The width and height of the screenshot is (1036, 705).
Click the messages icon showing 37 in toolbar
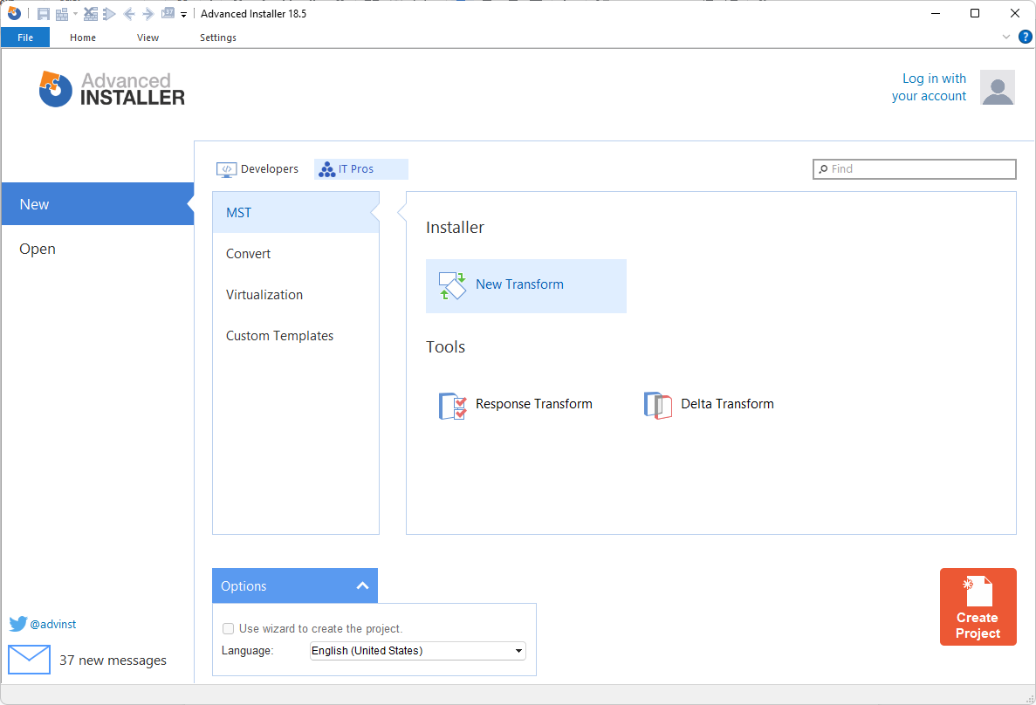coord(168,13)
